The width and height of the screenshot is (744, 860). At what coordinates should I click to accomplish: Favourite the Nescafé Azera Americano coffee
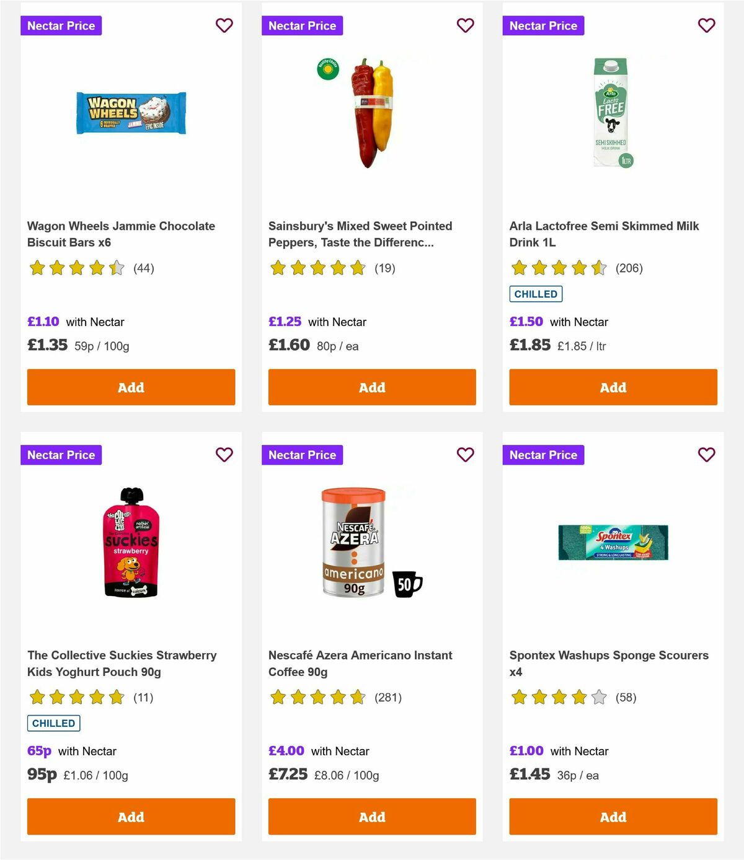click(x=465, y=454)
